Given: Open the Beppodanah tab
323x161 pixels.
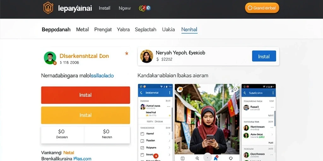Looking at the screenshot, I should [x=56, y=30].
